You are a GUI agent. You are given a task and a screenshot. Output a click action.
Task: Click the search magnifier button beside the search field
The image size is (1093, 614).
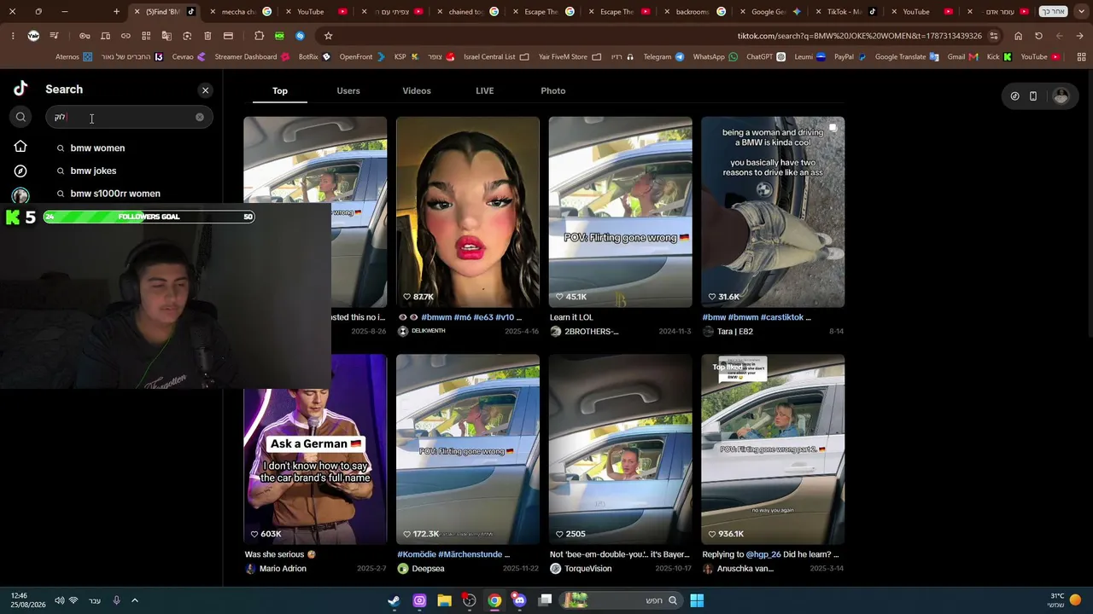coord(21,117)
